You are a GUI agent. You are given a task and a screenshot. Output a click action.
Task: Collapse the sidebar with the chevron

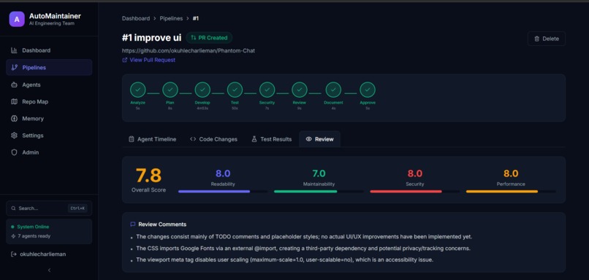(49, 271)
